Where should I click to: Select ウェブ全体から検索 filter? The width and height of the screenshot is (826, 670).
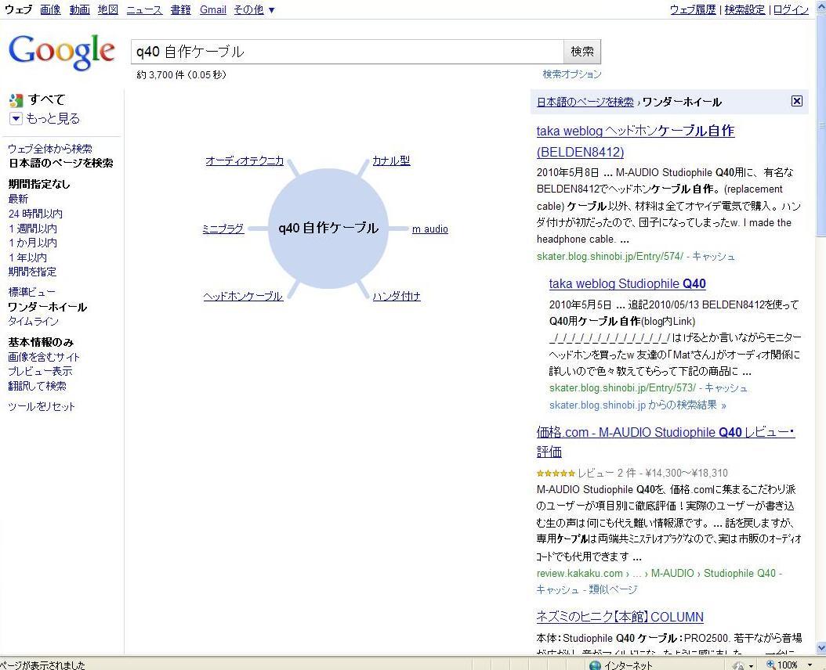point(50,149)
